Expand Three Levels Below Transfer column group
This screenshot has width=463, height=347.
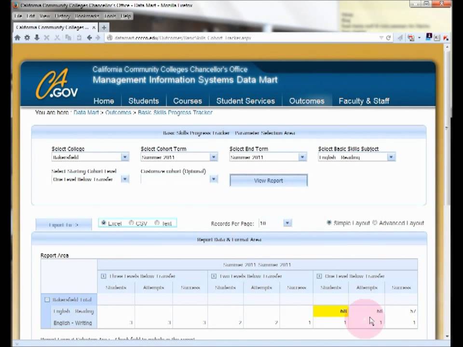103,276
